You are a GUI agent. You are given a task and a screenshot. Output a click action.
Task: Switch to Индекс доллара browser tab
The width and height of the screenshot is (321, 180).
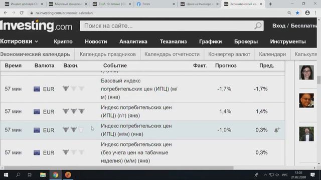24,4
